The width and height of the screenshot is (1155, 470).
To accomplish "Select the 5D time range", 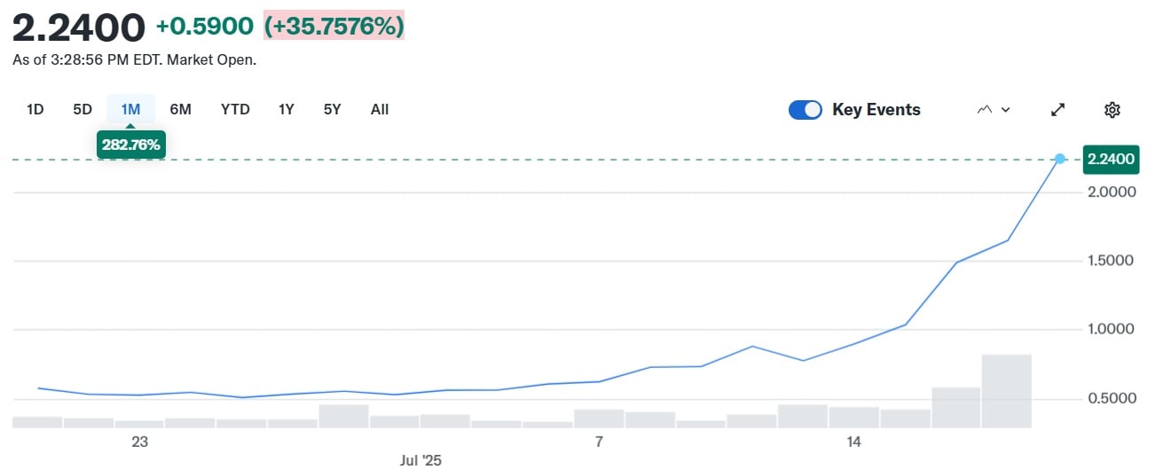I will 82,110.
